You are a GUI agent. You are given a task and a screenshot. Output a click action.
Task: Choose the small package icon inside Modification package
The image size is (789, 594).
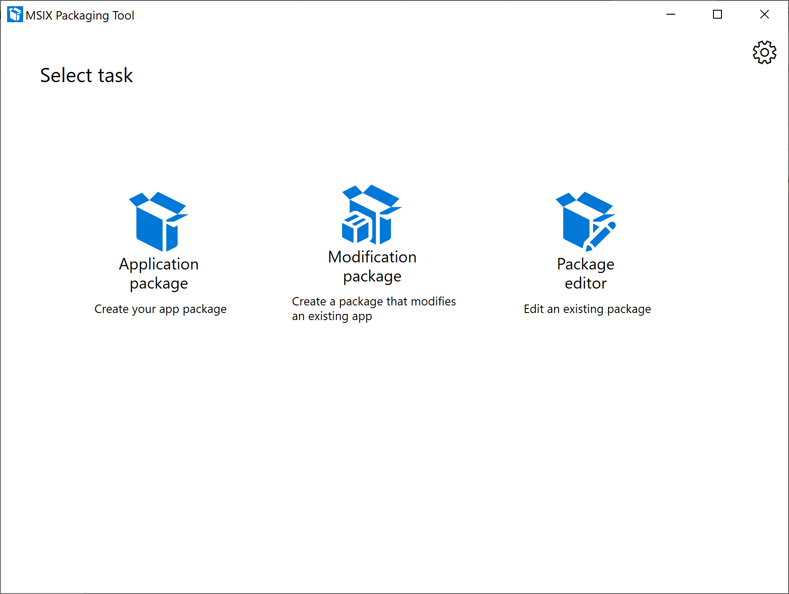(x=355, y=231)
